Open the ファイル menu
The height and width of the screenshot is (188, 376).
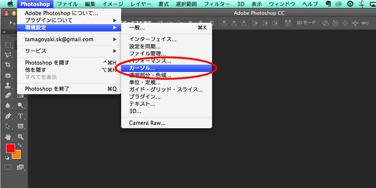pyautogui.click(x=67, y=4)
